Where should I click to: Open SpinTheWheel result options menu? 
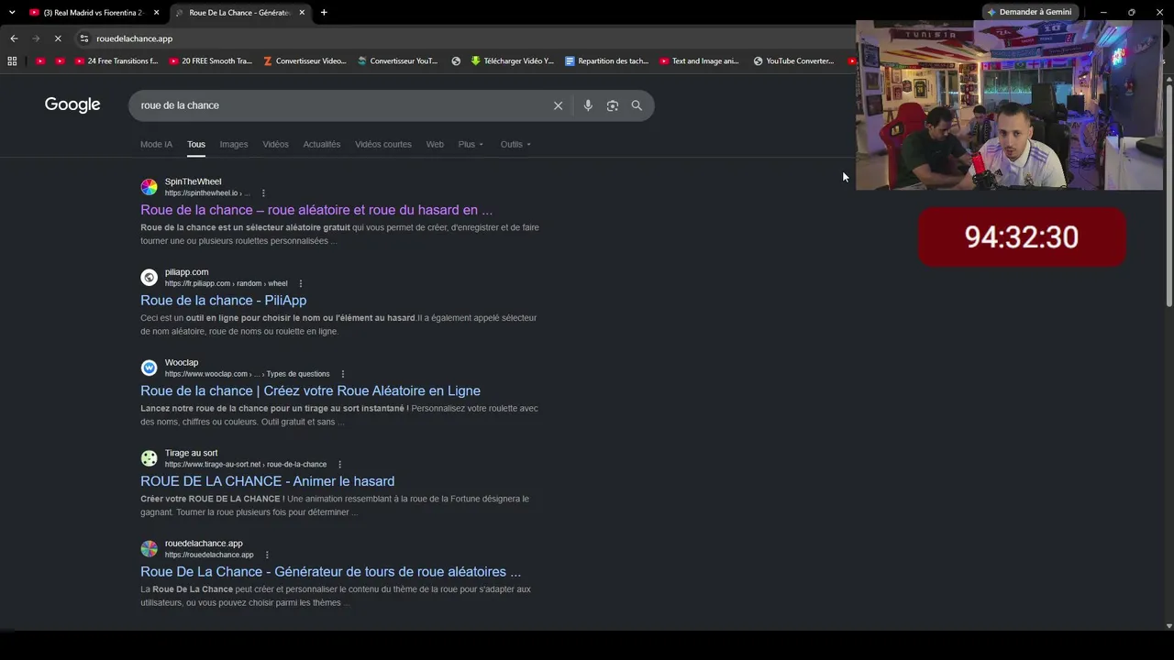click(x=263, y=193)
